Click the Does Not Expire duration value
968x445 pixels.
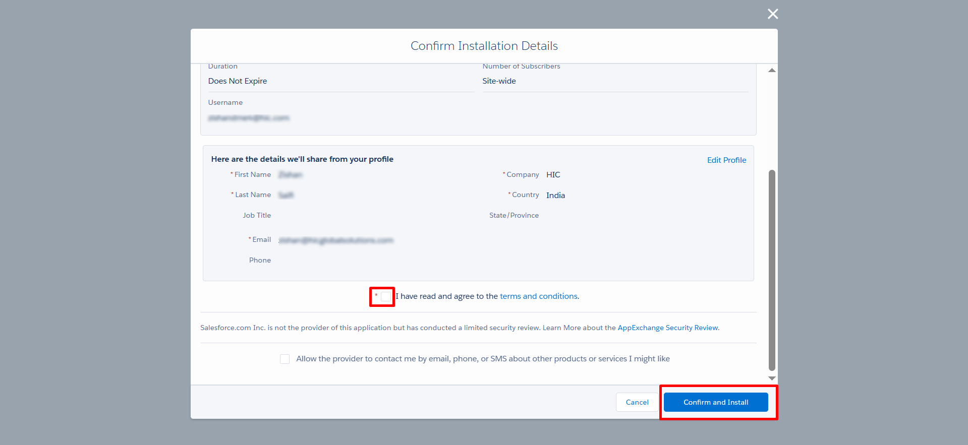(x=238, y=81)
